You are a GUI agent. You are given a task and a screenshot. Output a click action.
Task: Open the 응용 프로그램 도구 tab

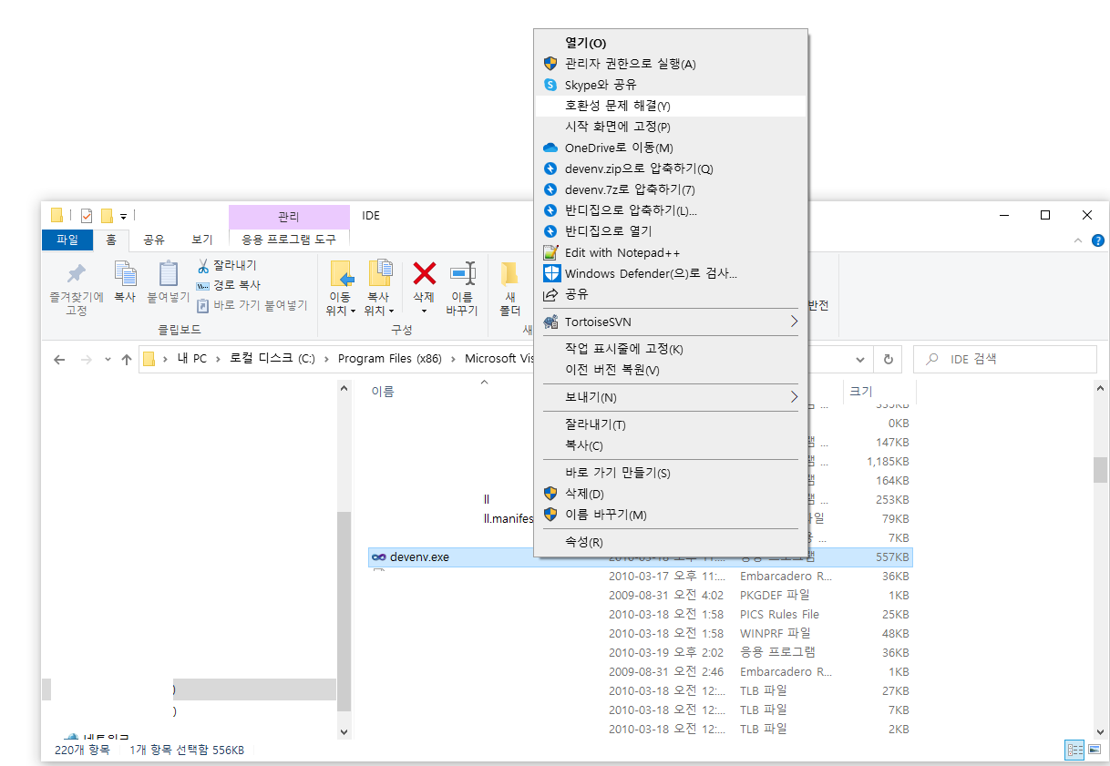coord(289,240)
